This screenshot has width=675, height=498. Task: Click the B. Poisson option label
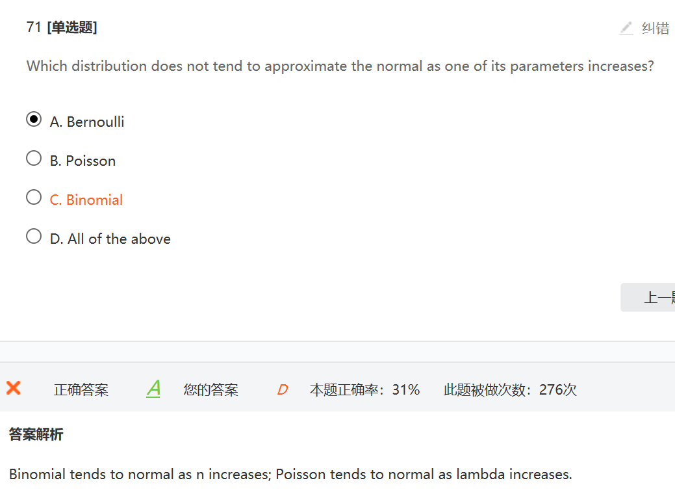tap(83, 161)
